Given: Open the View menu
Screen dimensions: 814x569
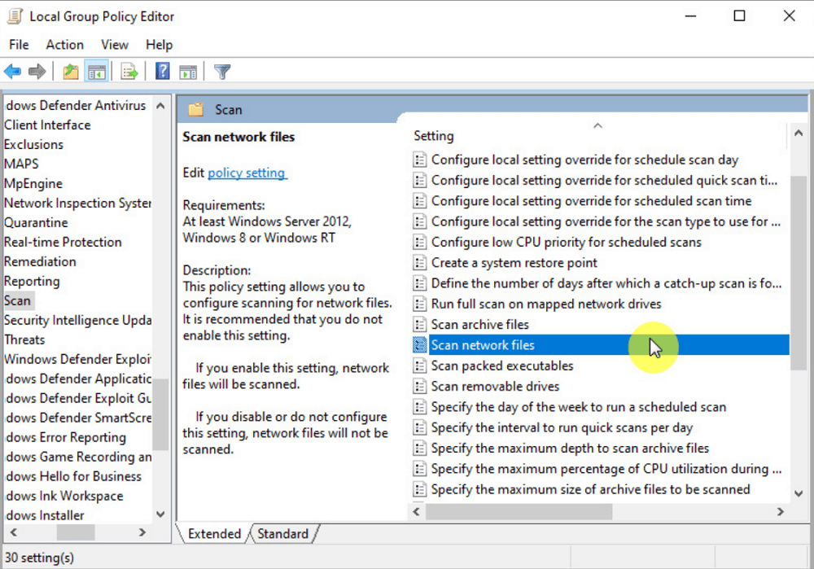Looking at the screenshot, I should [114, 45].
